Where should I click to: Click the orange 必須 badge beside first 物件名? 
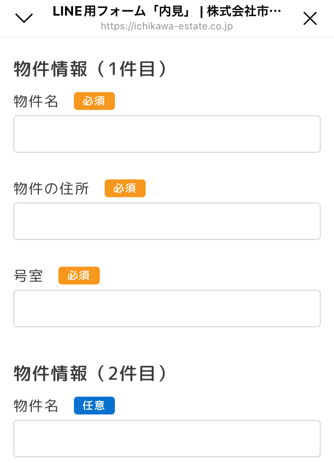pos(94,101)
